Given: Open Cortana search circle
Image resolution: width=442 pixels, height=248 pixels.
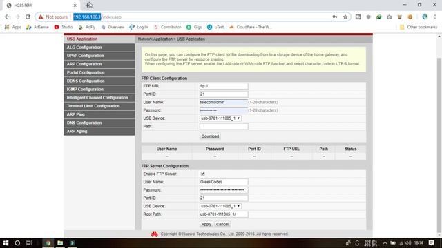Looking at the screenshot, I should pyautogui.click(x=17, y=243).
